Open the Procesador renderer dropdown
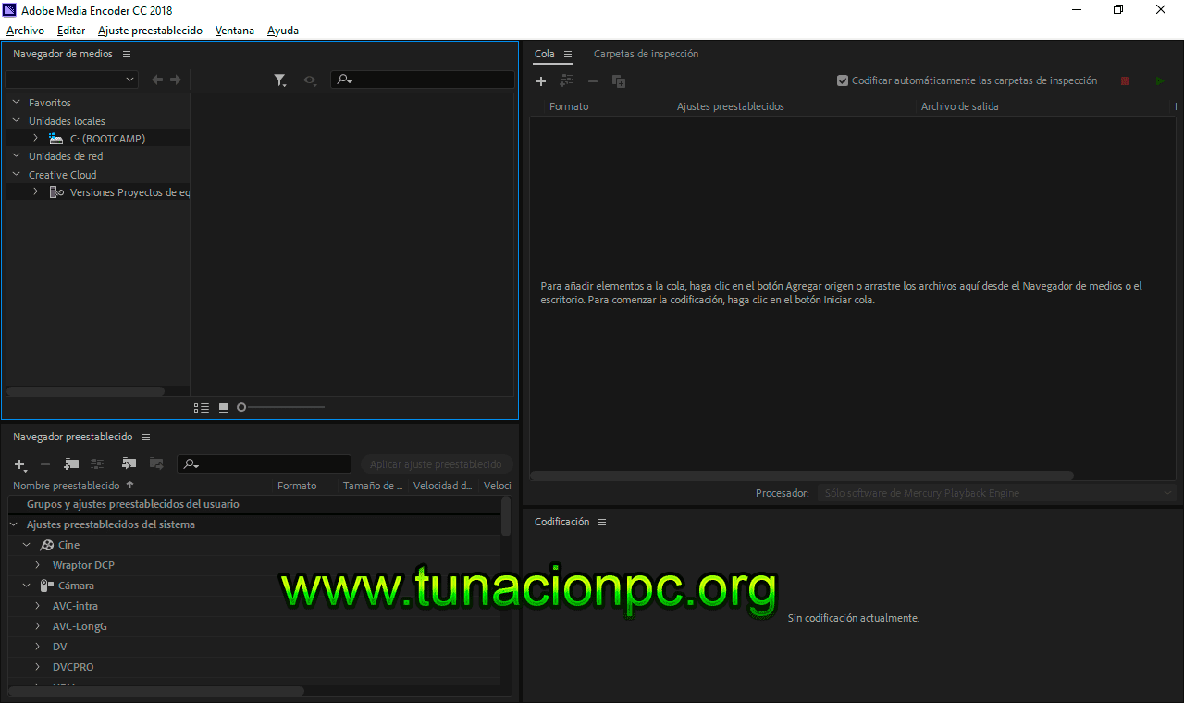Screen dimensions: 1184x703 pyautogui.click(x=997, y=493)
